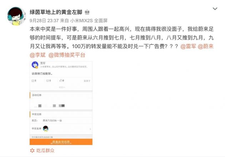
Task: Click the 吃瓜群众 flower topic icon
Action: point(32,151)
